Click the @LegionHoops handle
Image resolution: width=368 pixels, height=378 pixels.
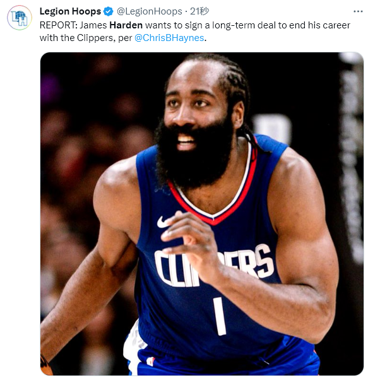(149, 11)
